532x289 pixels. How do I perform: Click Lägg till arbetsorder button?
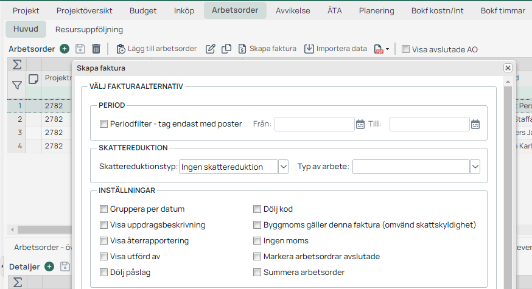pos(156,49)
